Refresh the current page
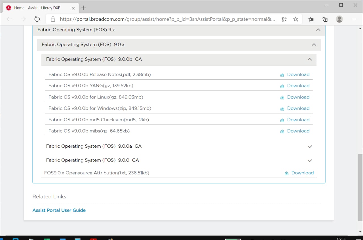Screen dimensions: 363x240 (x=37, y=19)
